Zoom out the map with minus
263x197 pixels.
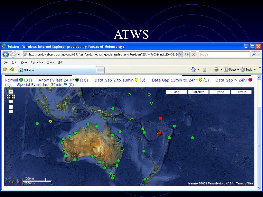pos(11,112)
